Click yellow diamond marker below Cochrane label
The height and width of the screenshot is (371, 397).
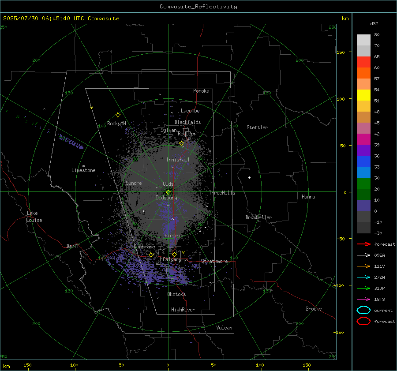[151, 255]
